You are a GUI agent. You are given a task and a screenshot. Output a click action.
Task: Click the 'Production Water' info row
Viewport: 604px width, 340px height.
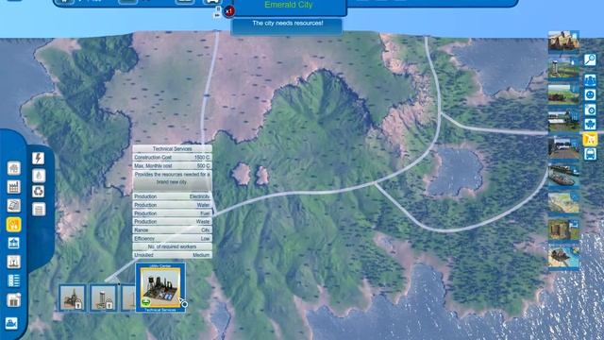tap(172, 205)
